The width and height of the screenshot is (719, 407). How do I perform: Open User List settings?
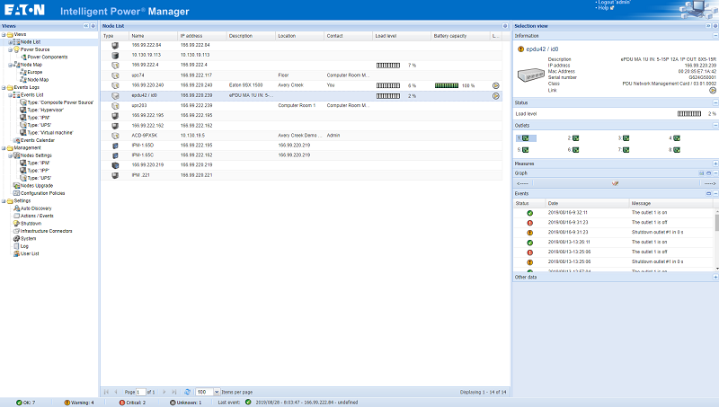click(x=30, y=254)
